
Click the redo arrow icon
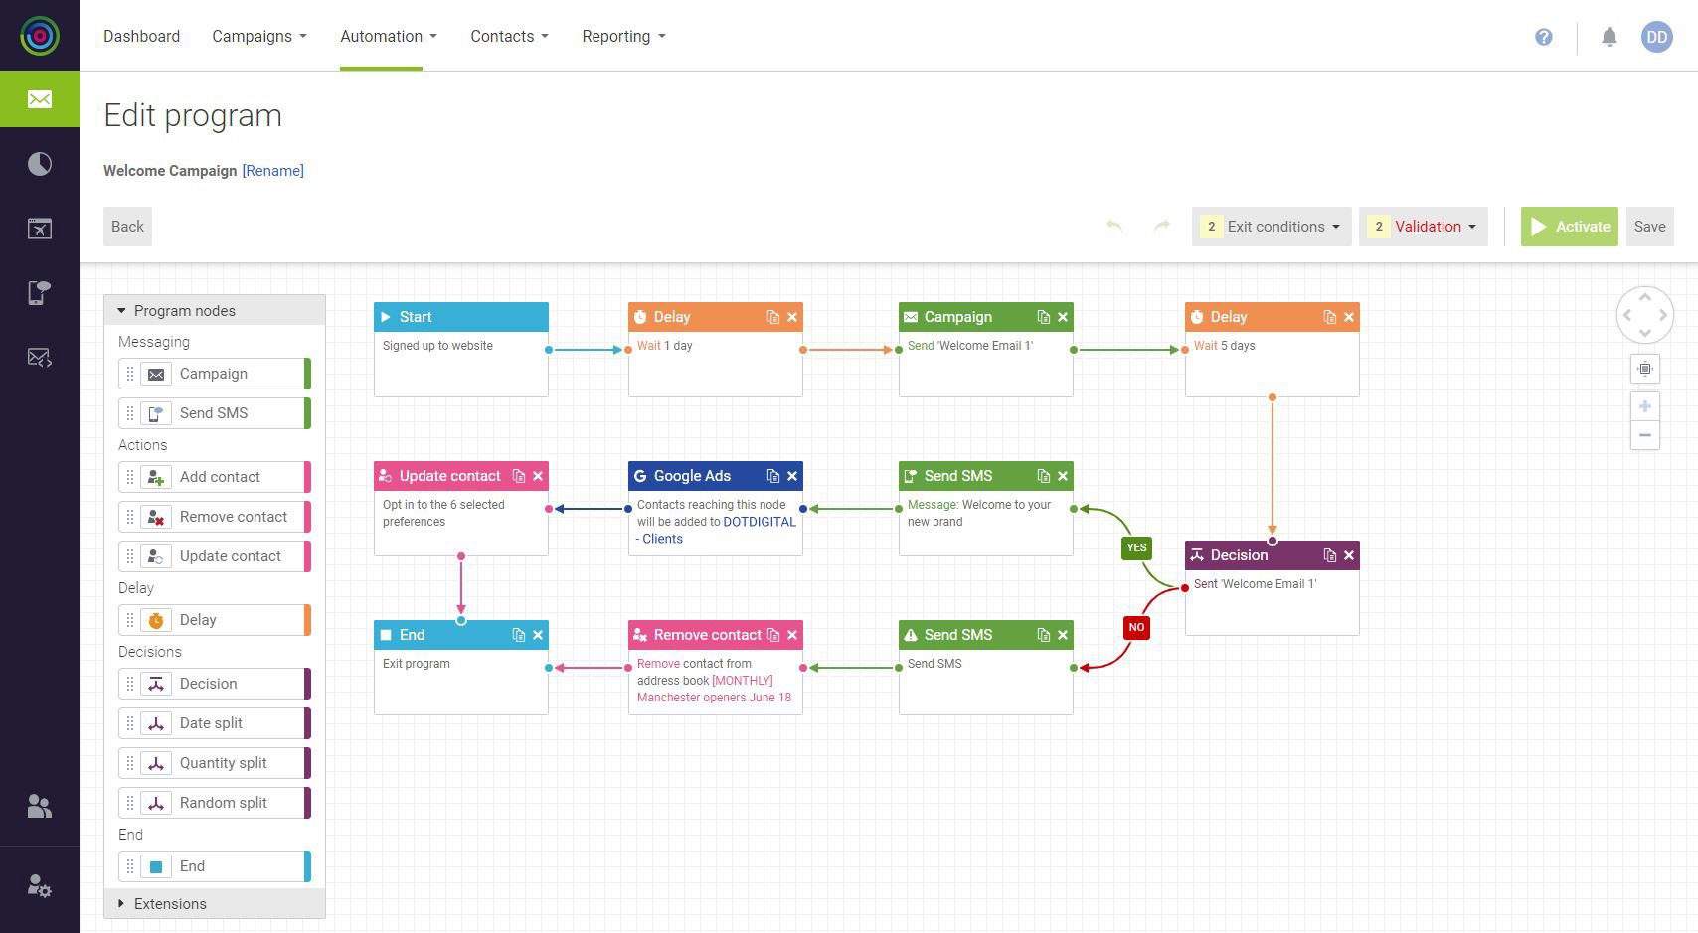tap(1161, 227)
